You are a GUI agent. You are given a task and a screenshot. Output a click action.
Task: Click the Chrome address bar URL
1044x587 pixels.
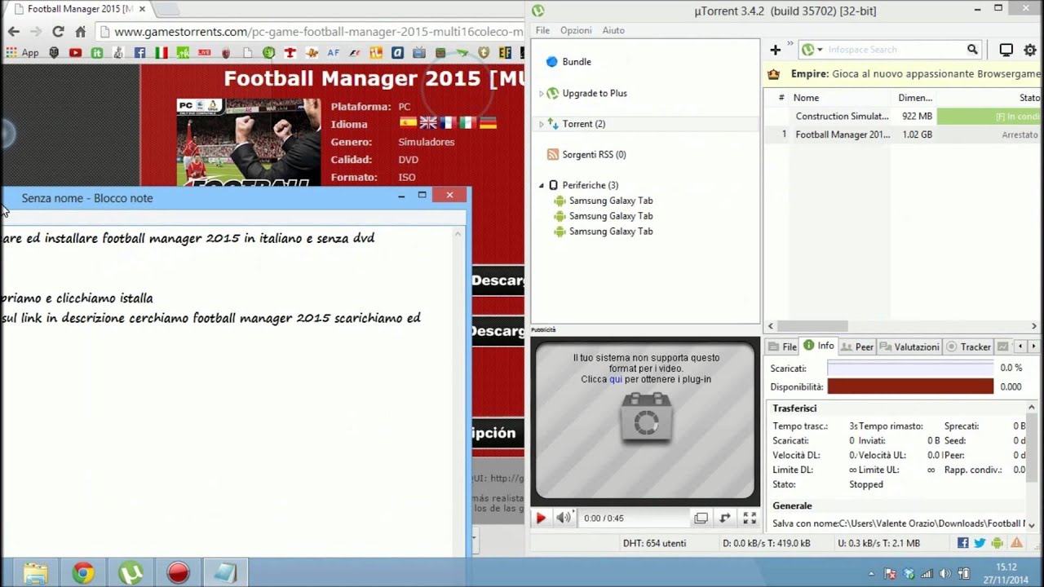point(319,32)
